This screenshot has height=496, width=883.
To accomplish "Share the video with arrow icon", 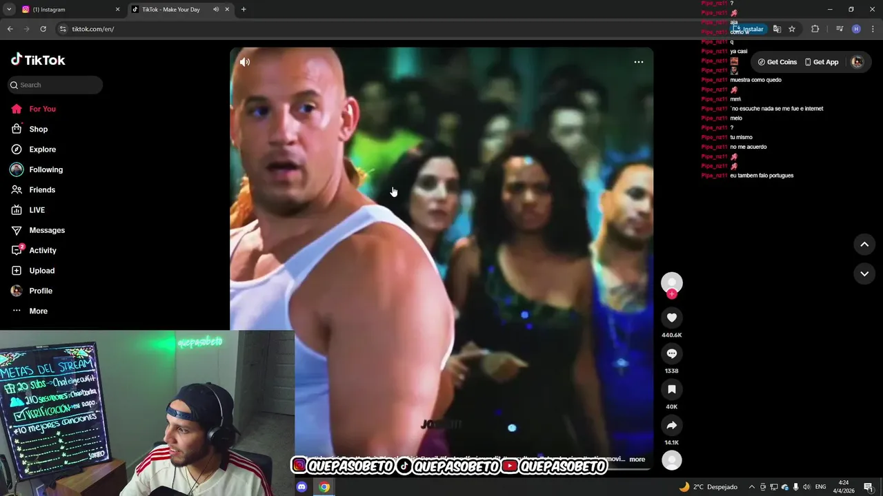I will point(672,425).
